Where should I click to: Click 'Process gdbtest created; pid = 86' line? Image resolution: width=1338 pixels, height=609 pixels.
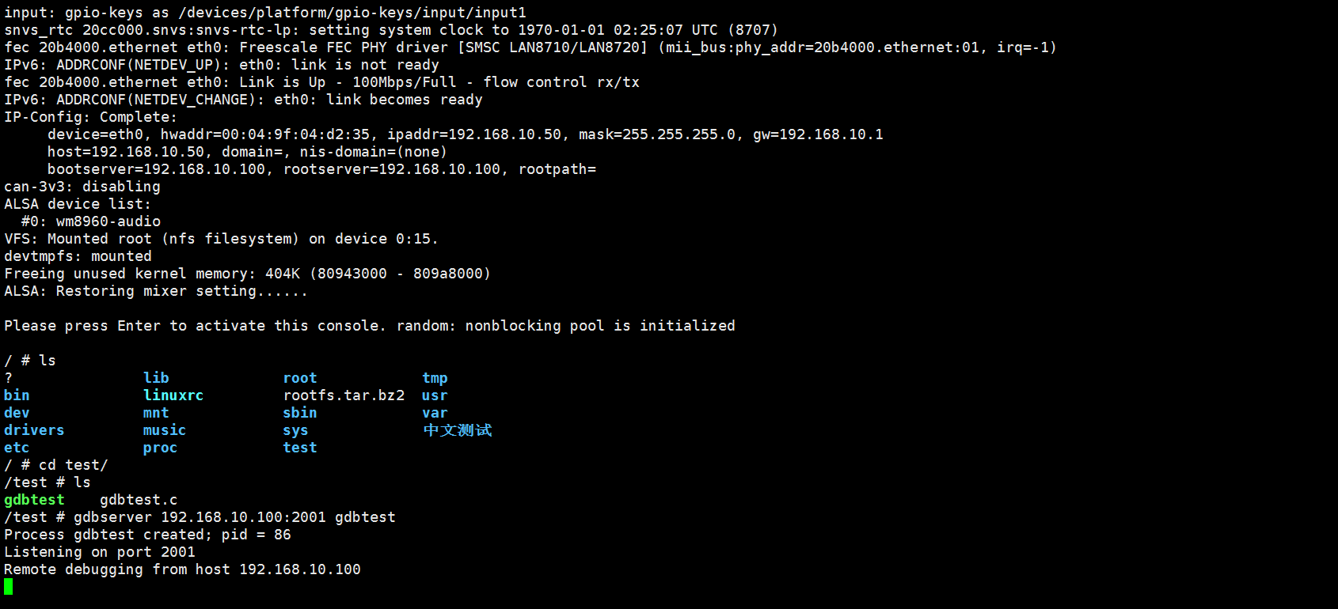(x=147, y=535)
